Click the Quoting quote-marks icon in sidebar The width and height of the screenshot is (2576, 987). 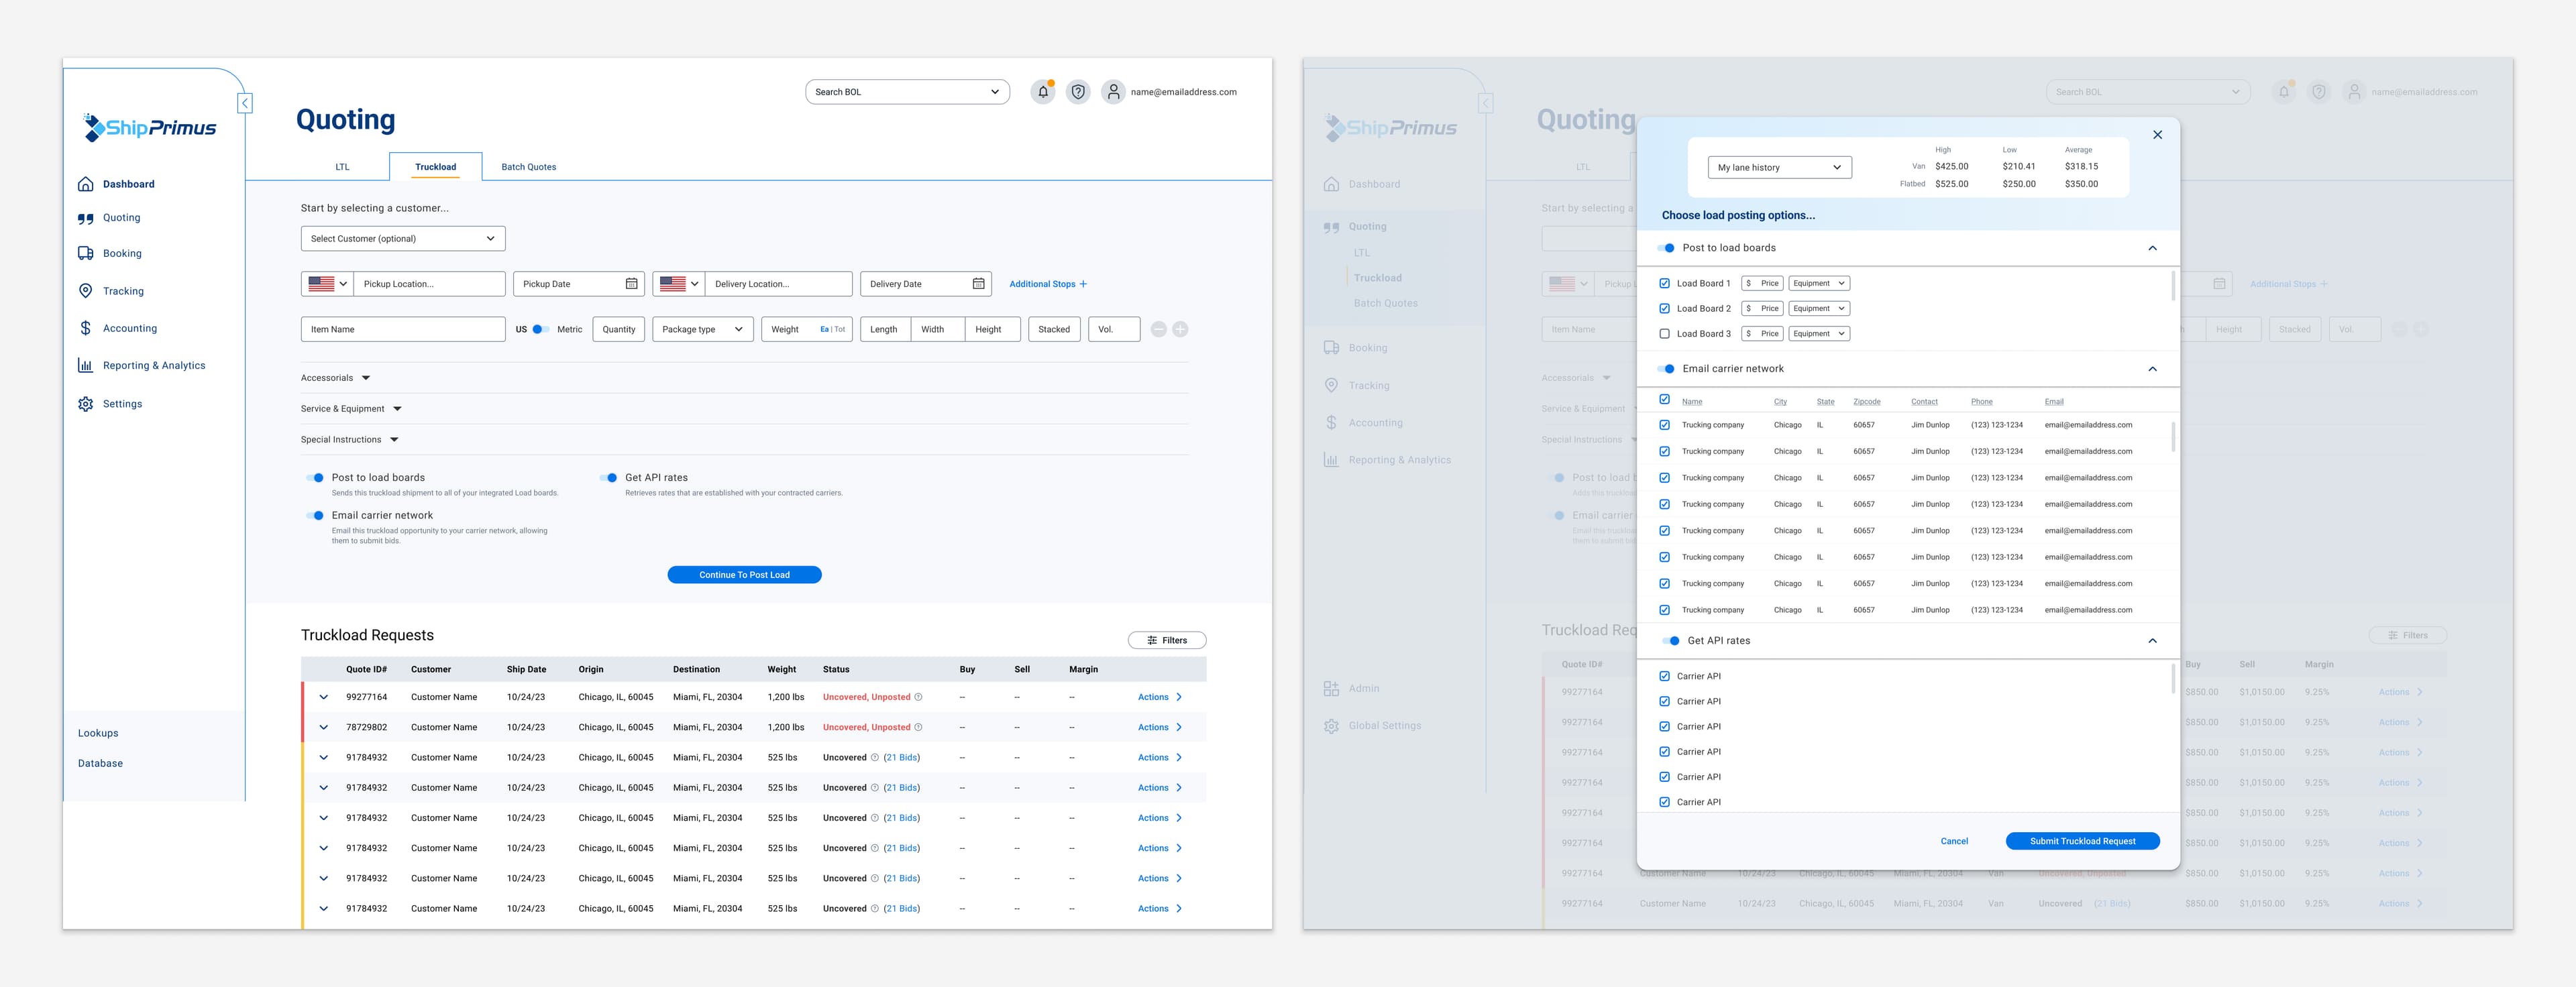(86, 218)
